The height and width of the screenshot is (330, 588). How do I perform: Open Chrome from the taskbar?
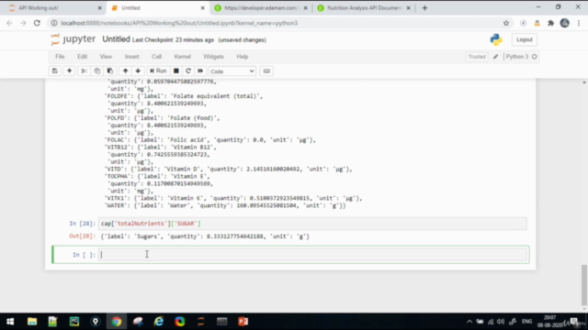pos(117,322)
